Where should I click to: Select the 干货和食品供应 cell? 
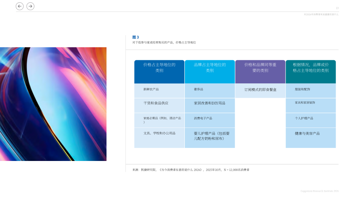point(159,106)
